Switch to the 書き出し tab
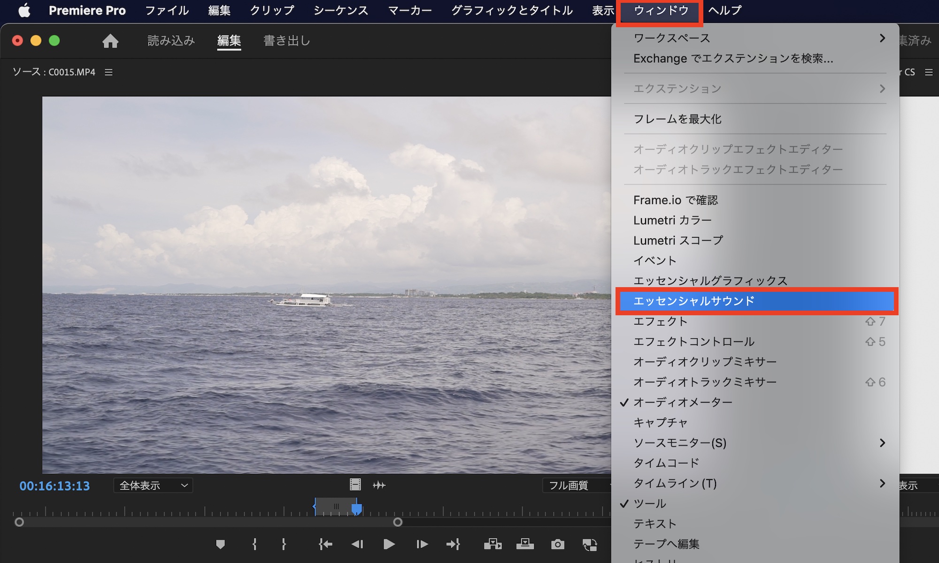The image size is (939, 563). point(286,40)
